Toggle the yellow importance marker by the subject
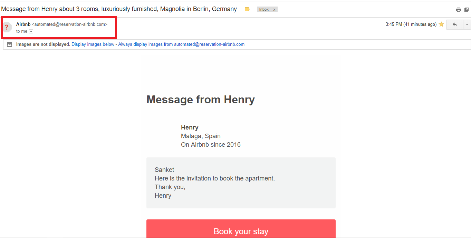 click(x=247, y=9)
